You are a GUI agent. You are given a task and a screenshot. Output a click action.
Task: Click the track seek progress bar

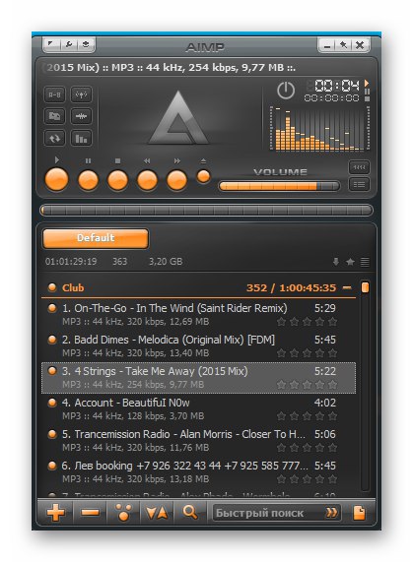click(x=206, y=210)
